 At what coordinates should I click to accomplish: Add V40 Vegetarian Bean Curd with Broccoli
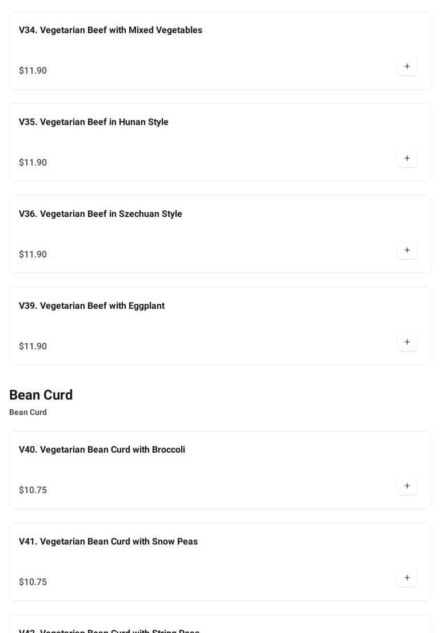tap(407, 486)
